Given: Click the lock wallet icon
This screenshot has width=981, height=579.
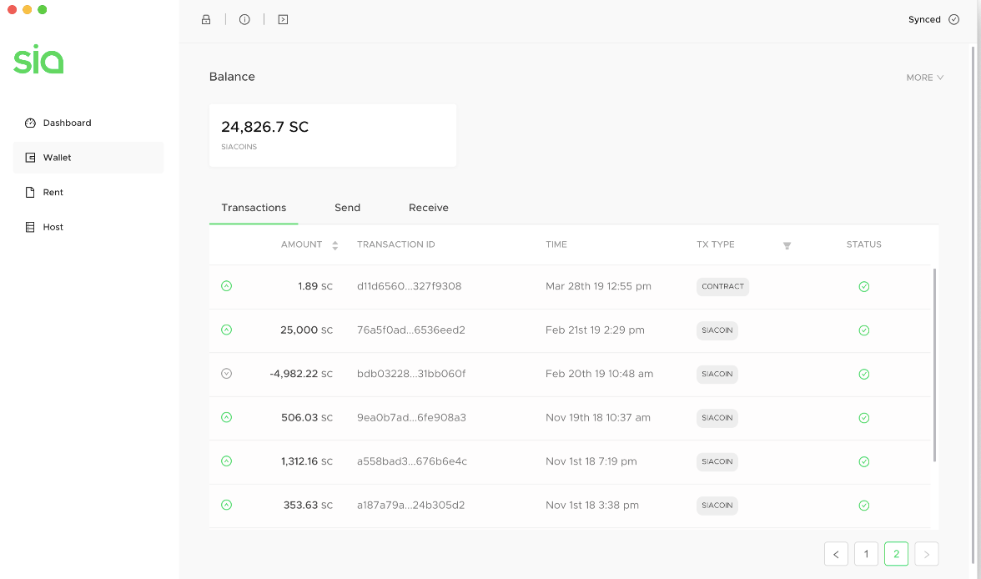Looking at the screenshot, I should tap(206, 19).
